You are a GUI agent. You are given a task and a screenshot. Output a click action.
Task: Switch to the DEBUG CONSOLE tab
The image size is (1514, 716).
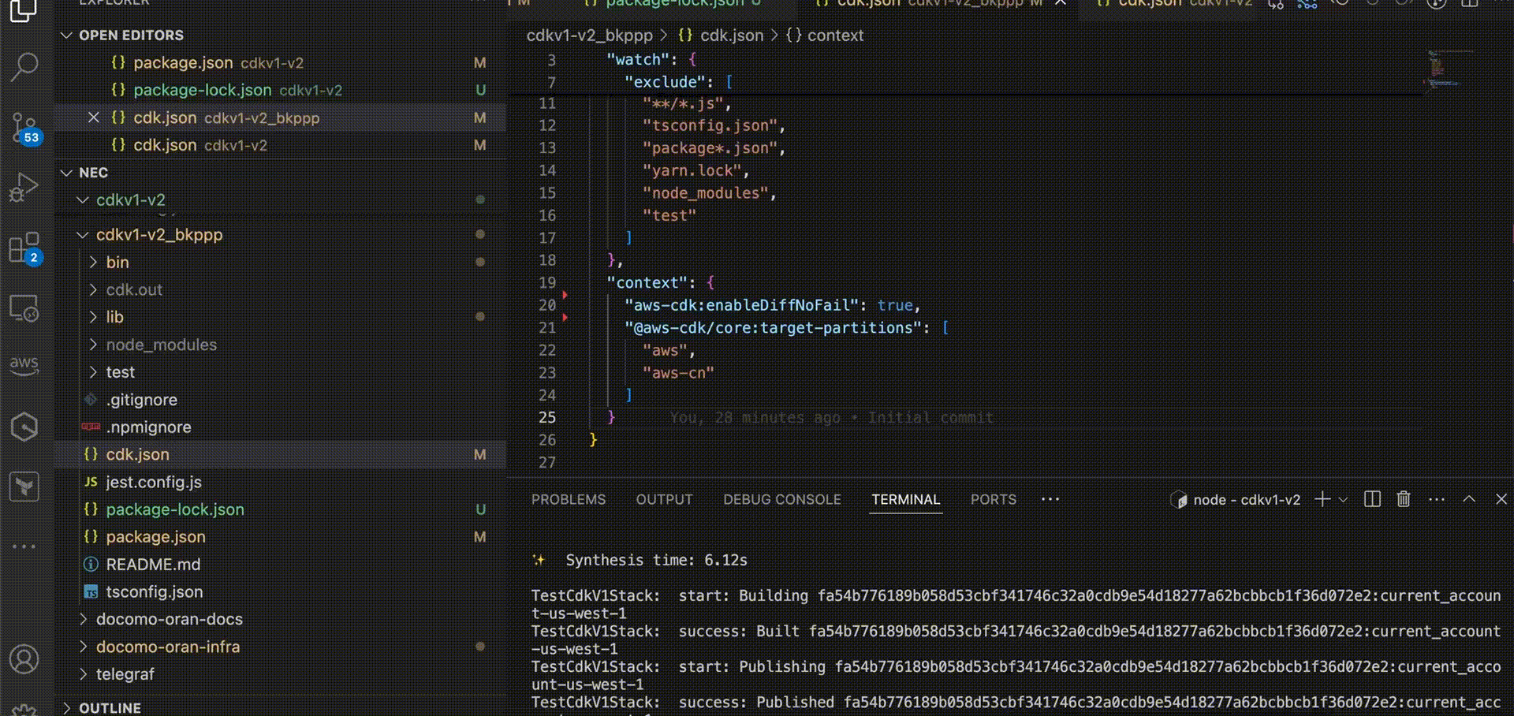click(x=781, y=499)
